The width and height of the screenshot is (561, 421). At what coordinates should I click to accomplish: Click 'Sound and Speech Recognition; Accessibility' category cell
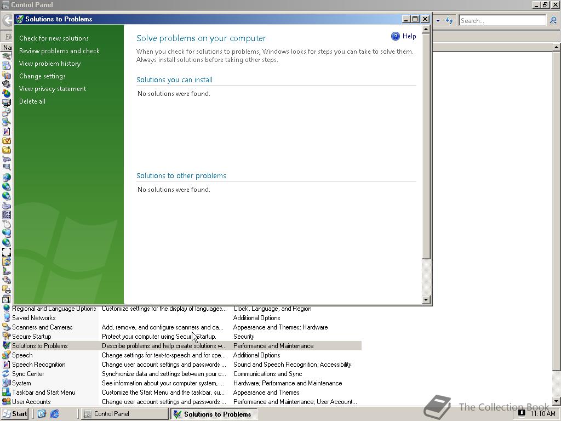[x=293, y=364]
